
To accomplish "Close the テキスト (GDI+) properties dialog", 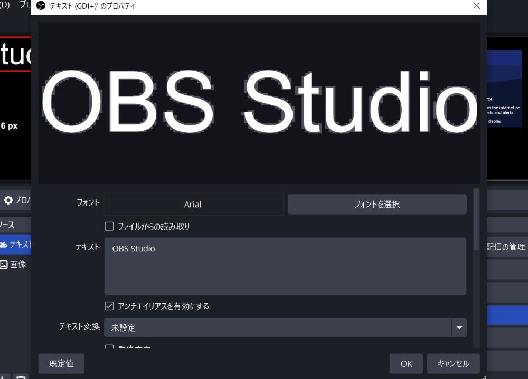I will pyautogui.click(x=476, y=6).
